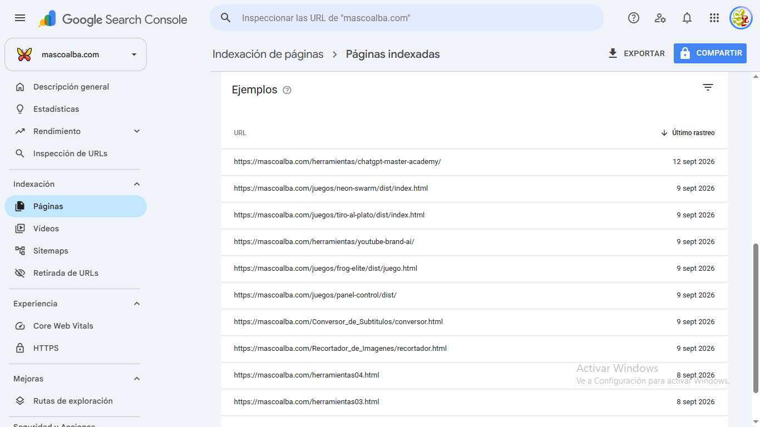The height and width of the screenshot is (427, 760).
Task: Expand the Rendimiento submenu chevron
Action: [x=137, y=131]
